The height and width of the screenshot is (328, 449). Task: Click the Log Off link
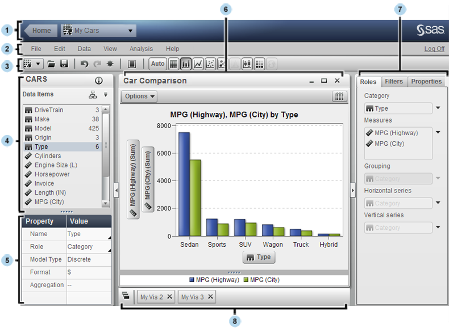tap(434, 49)
